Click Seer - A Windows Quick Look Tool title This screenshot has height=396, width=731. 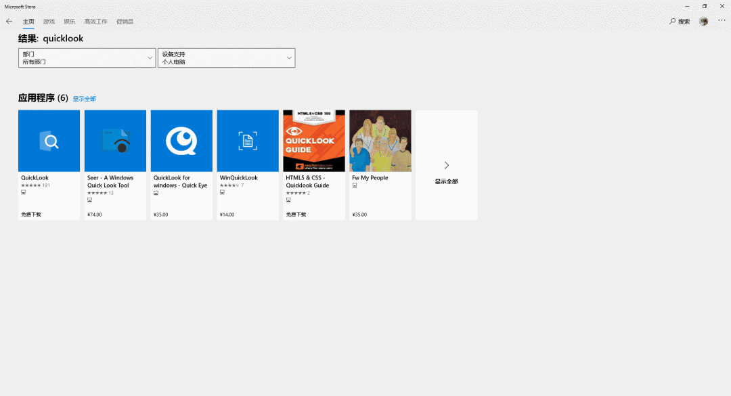click(110, 181)
